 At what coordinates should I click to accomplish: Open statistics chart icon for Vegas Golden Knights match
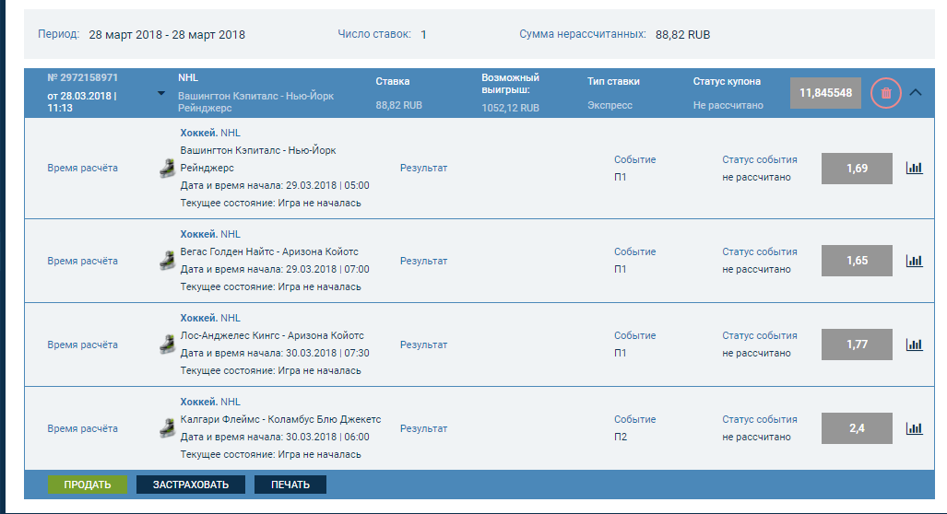(914, 261)
